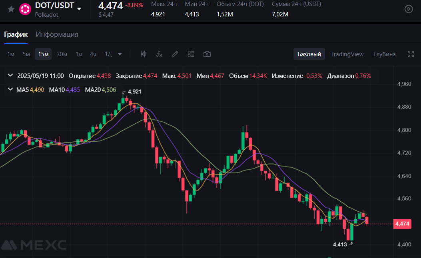Select the 4ч timeframe
Viewport: 421px width, 258px height.
click(93, 54)
